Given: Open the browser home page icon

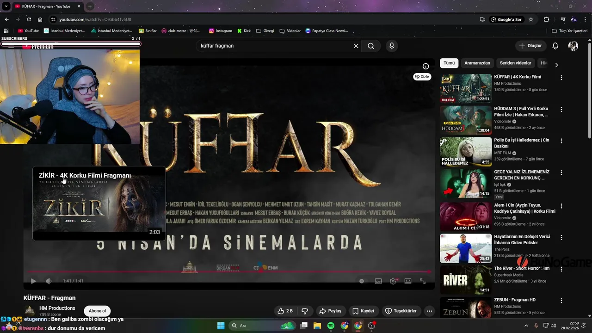Looking at the screenshot, I should (x=40, y=19).
